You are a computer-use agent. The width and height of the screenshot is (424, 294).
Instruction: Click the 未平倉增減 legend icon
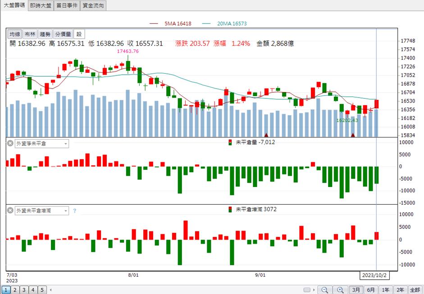pos(230,209)
